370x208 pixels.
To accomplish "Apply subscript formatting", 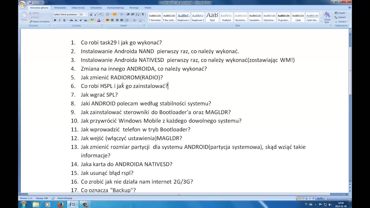I will 76,20.
